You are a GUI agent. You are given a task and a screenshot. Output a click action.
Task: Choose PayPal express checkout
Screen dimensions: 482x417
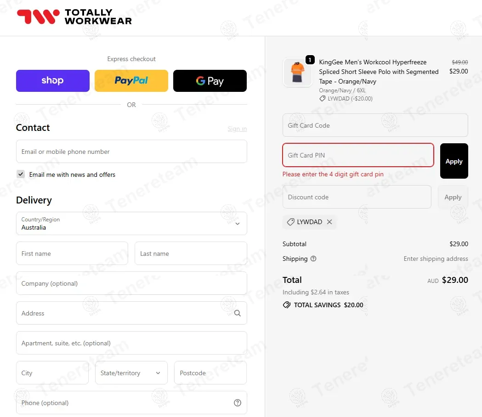[131, 81]
